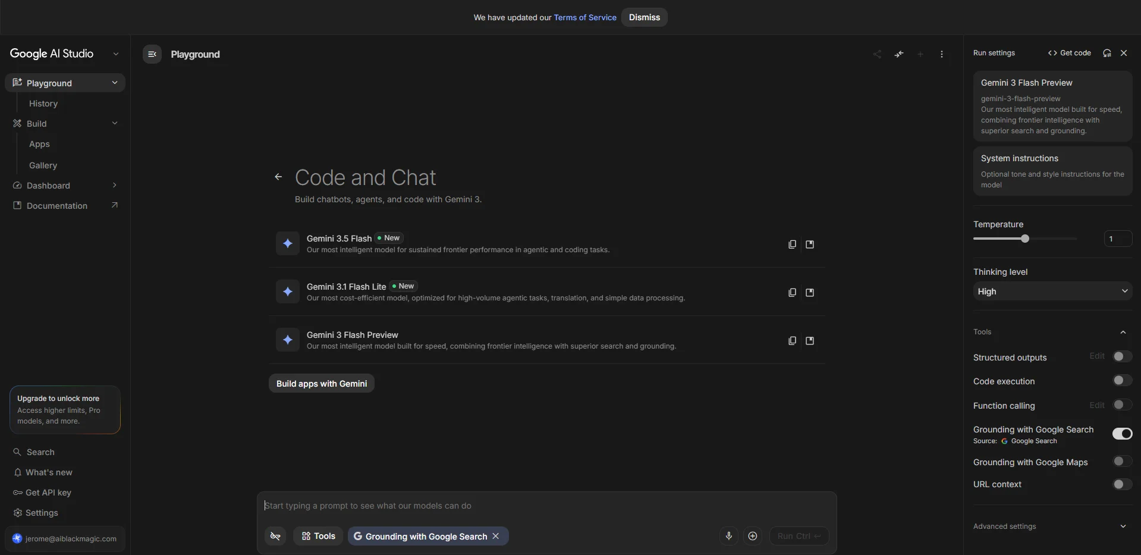Open the Tools menu in the prompt bar
The height and width of the screenshot is (555, 1141).
pos(318,536)
